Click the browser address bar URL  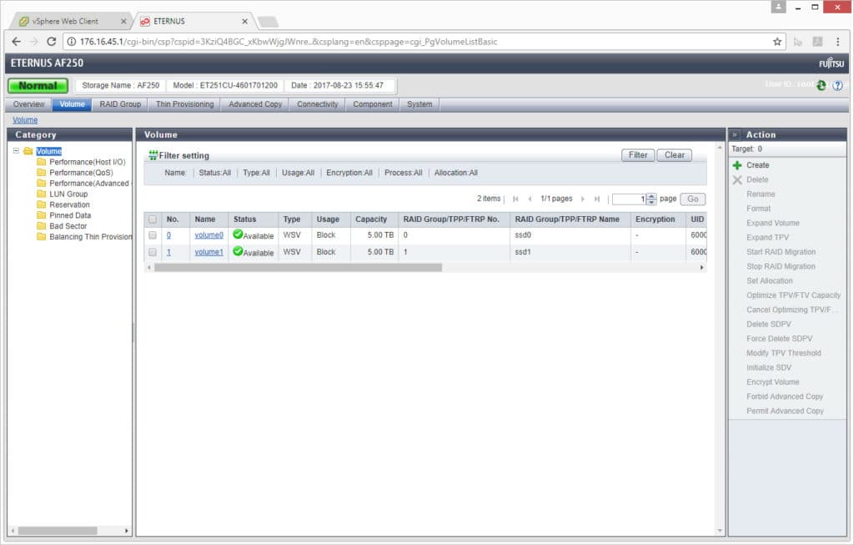[289, 42]
